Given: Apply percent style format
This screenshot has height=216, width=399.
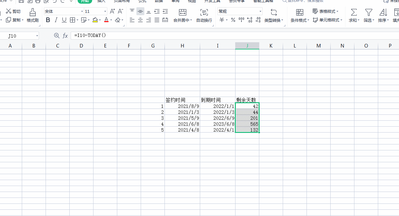Looking at the screenshot, I should (x=233, y=20).
